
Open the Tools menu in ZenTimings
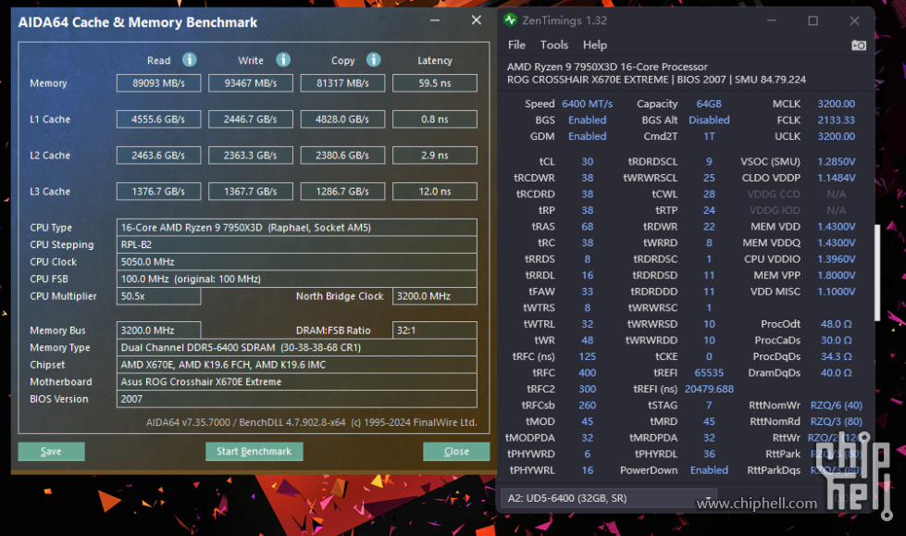(554, 45)
